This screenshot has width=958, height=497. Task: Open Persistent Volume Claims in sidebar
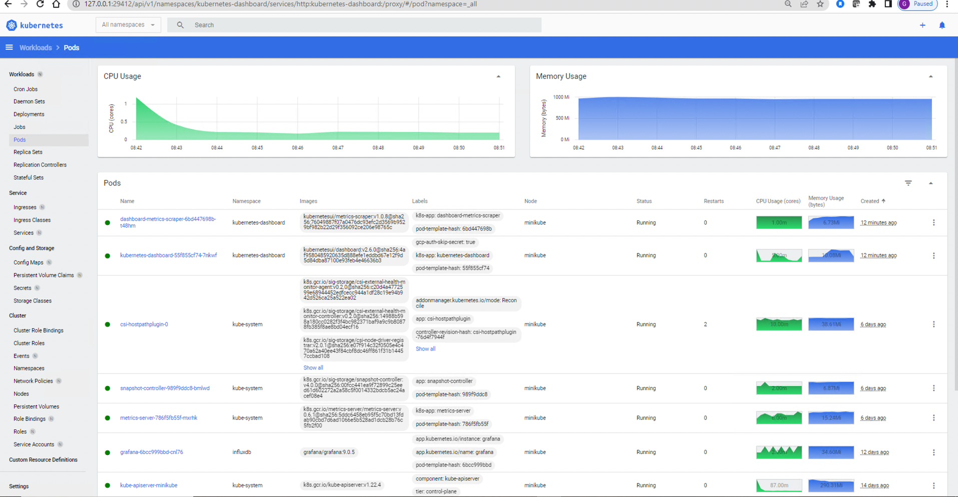[x=44, y=275]
